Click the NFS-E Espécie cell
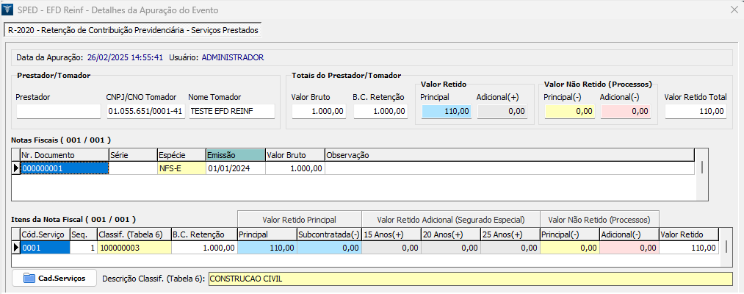Viewport: 744px width, 294px height. coord(181,168)
